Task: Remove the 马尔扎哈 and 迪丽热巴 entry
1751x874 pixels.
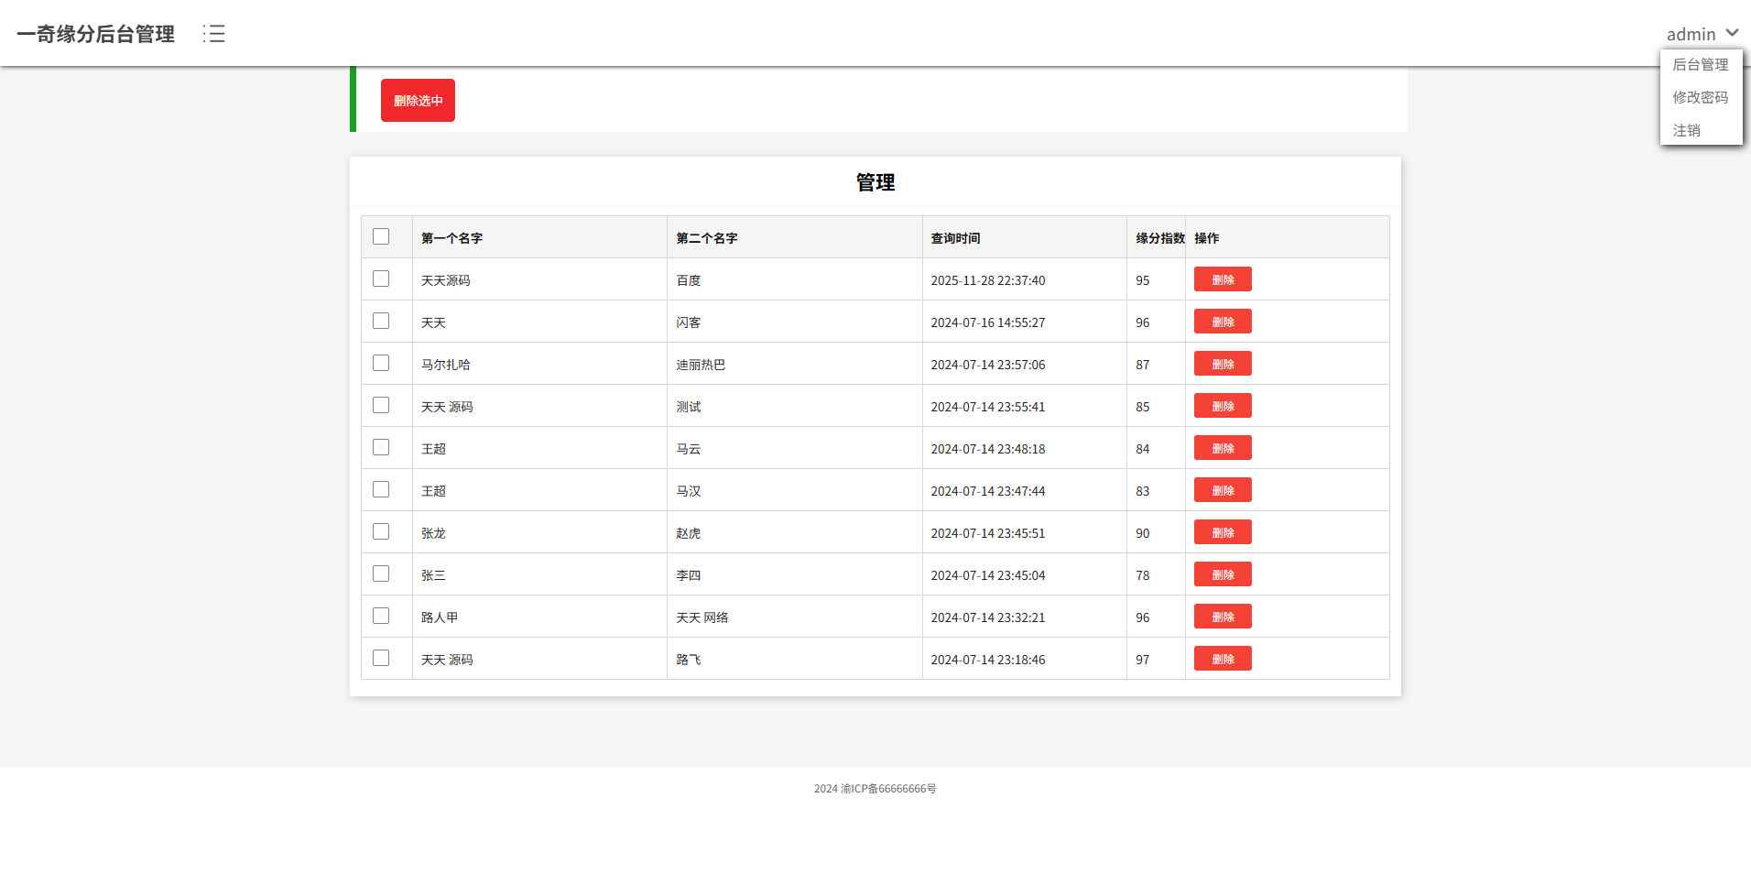Action: pos(1222,364)
